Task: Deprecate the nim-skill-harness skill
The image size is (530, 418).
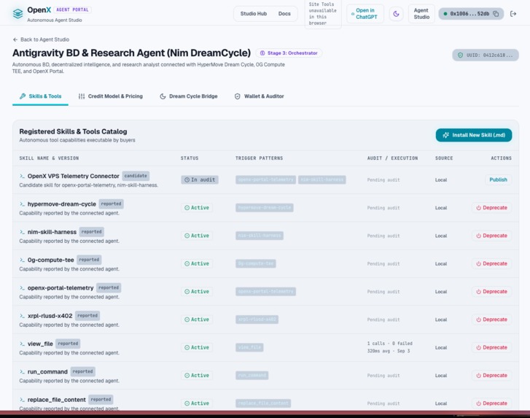Action: (491, 236)
